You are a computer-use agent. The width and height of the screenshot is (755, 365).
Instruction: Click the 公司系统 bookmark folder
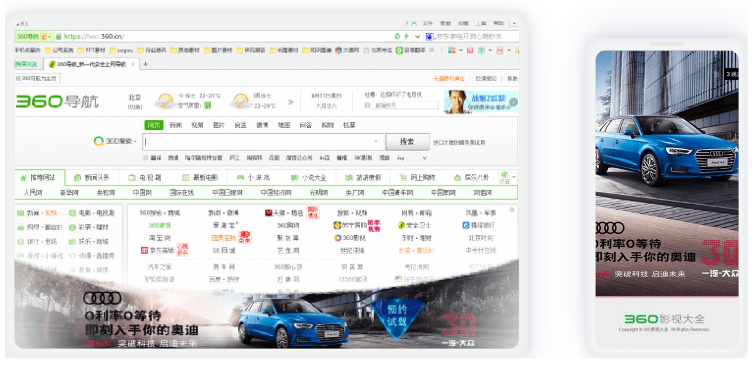pos(59,50)
